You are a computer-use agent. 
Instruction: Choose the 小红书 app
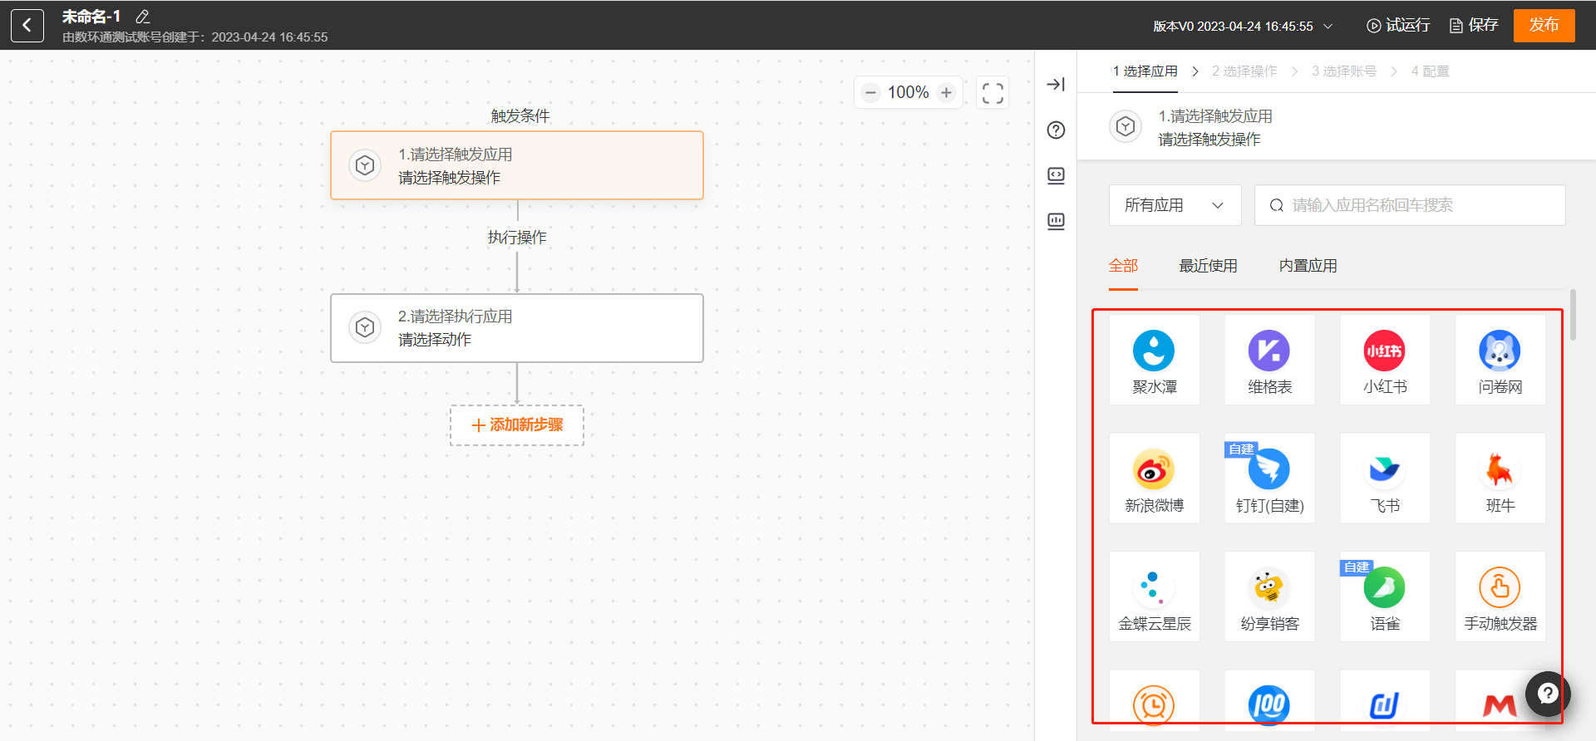(1385, 360)
